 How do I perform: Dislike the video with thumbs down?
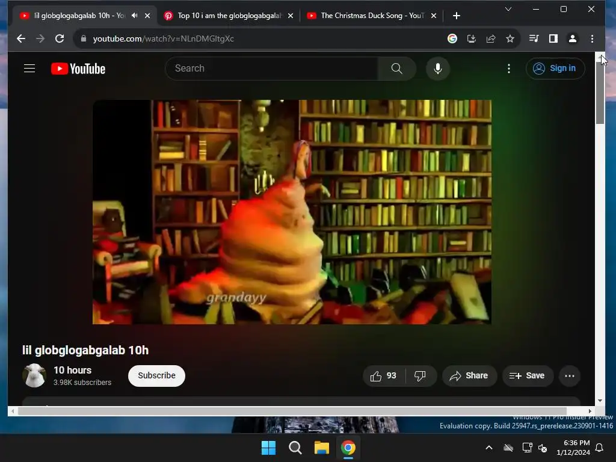[x=420, y=376]
